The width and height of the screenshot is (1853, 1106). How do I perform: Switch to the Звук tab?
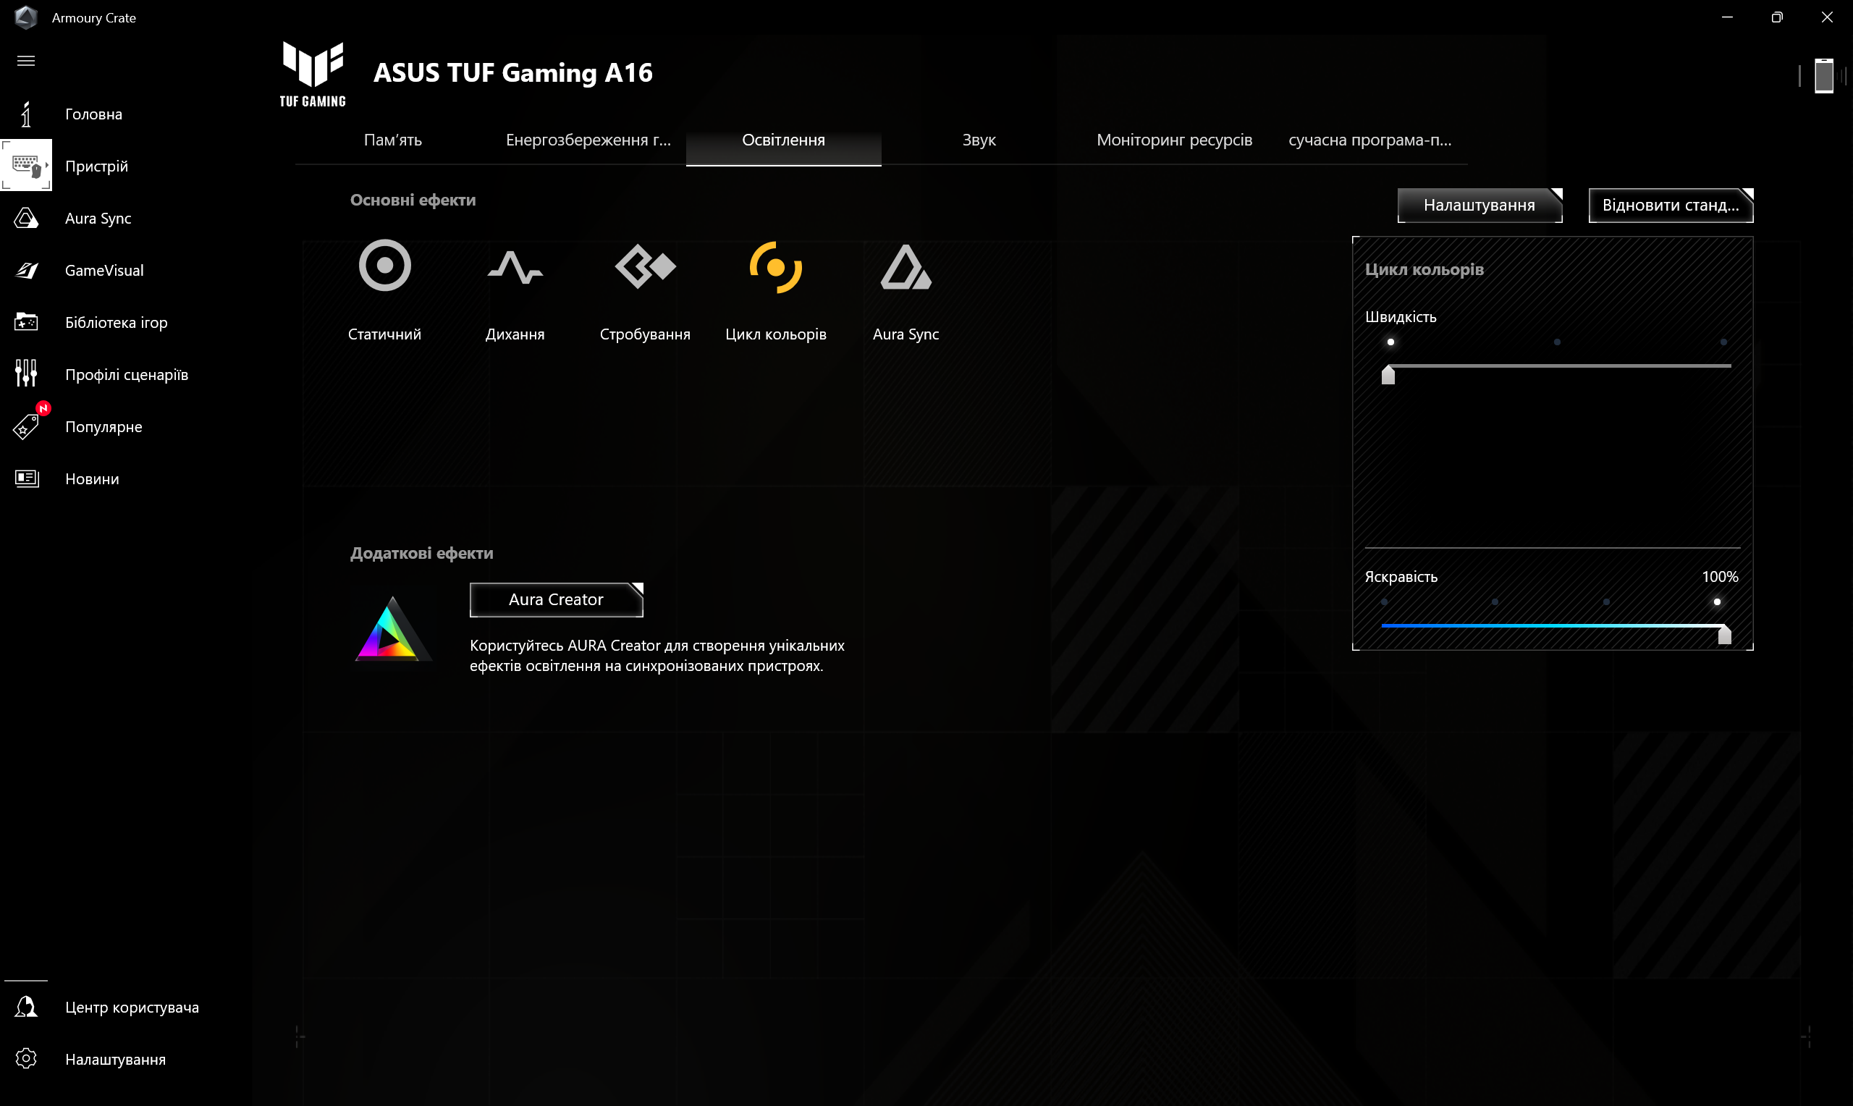[979, 140]
